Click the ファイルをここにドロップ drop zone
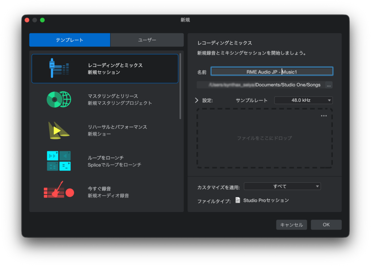Viewport: 371px width, 266px height. click(x=264, y=138)
